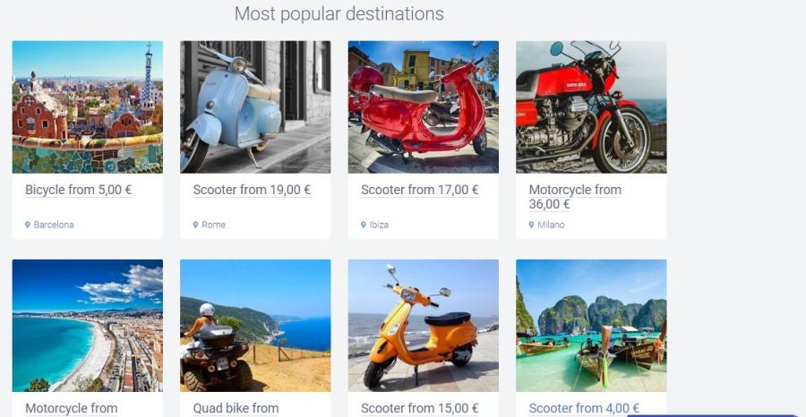Select the quad bike rider photo
Image resolution: width=806 pixels, height=417 pixels.
[x=255, y=326]
